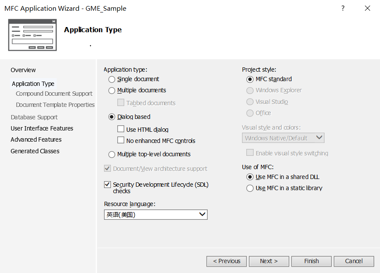The height and width of the screenshot is (273, 380).
Task: Select Multiple top-level documents option
Action: click(x=112, y=155)
